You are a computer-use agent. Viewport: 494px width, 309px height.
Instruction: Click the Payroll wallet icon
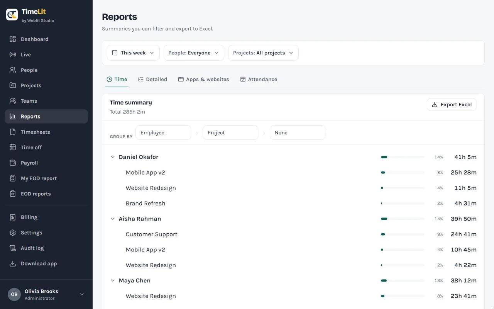[13, 163]
